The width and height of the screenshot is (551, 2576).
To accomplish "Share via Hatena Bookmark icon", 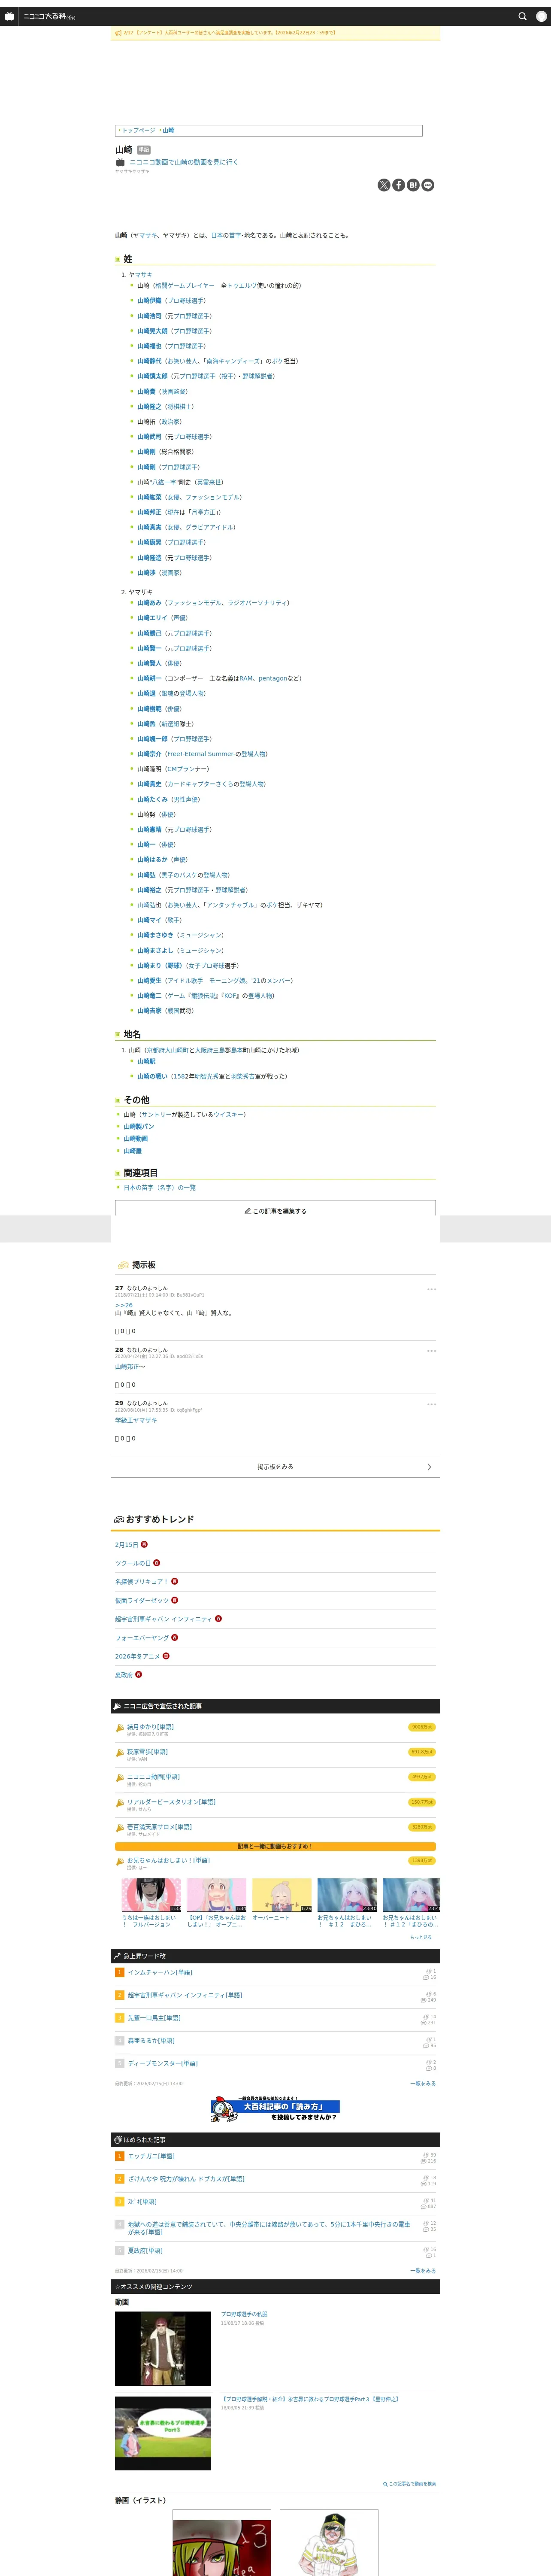I will [x=413, y=185].
